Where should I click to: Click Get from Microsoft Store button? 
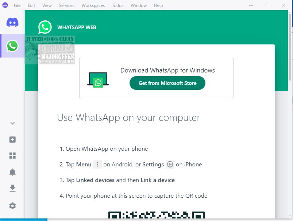coord(167,83)
